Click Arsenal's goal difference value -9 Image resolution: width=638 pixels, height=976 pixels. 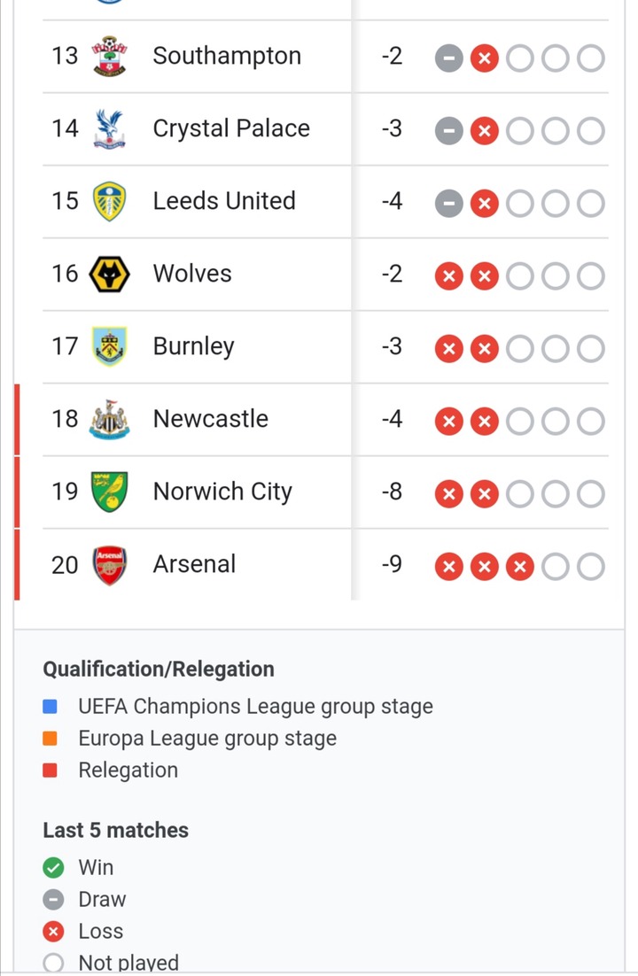[392, 564]
